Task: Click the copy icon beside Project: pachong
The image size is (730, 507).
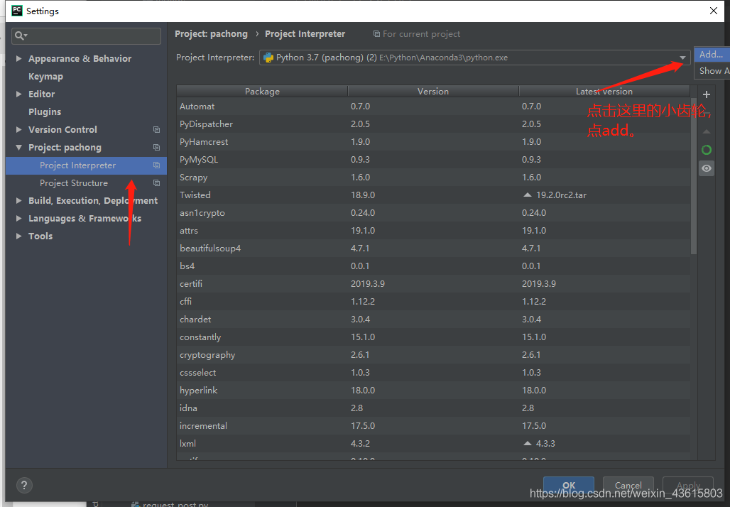Action: pos(156,148)
